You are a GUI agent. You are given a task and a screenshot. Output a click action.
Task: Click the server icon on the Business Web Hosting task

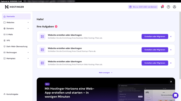[42, 36]
